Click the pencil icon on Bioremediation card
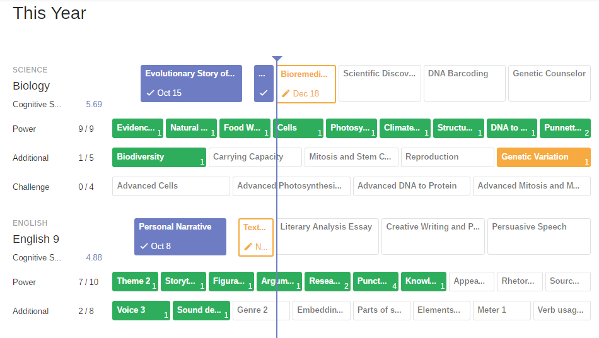 click(286, 94)
